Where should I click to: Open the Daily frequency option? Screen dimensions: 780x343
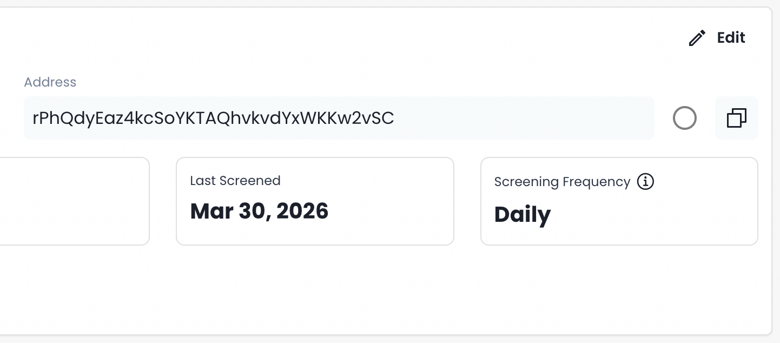pyautogui.click(x=523, y=214)
